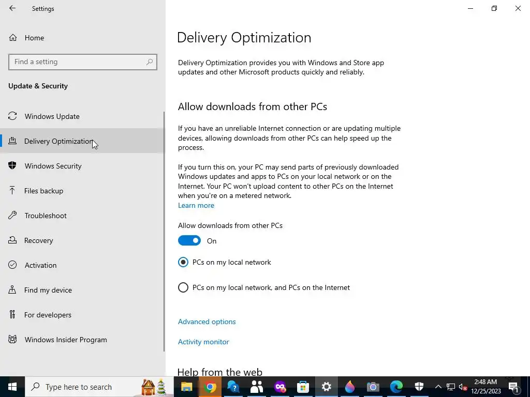The image size is (530, 397).
Task: Open the Camera app from the taskbar
Action: click(x=373, y=387)
